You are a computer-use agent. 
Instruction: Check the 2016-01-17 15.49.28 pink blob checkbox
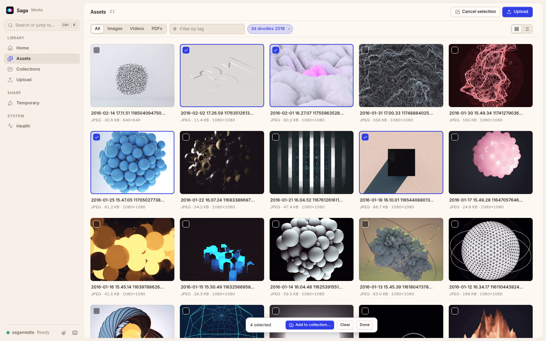[x=455, y=137]
